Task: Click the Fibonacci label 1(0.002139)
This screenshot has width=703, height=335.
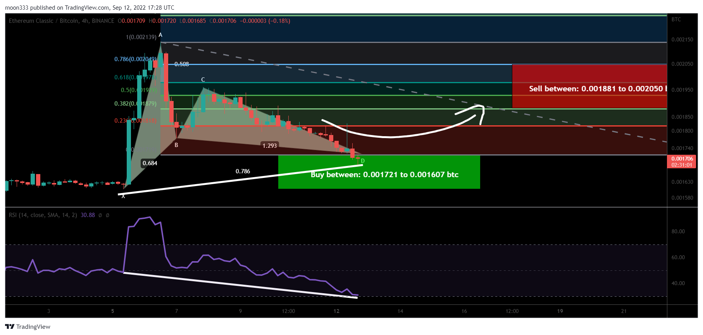Action: pyautogui.click(x=141, y=37)
